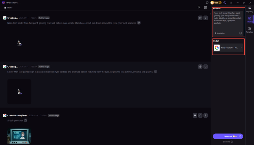The height and width of the screenshot is (145, 254).
Task: Switch to the Template sidebar tab
Action: [x=249, y=30]
